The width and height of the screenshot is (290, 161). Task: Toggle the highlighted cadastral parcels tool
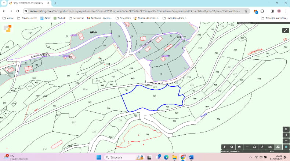coord(278,147)
